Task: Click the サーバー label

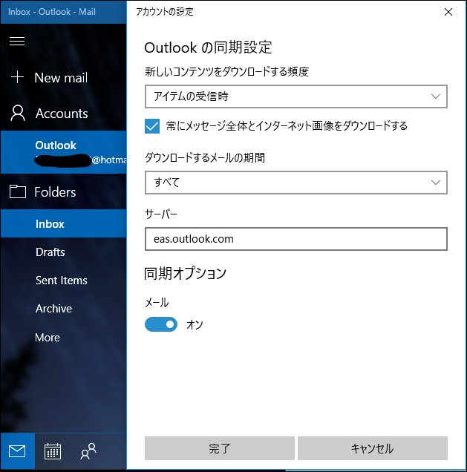Action: point(161,214)
